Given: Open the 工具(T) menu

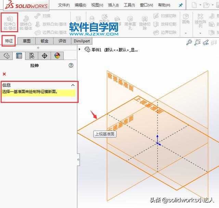Looking at the screenshot, I should coord(129,5).
